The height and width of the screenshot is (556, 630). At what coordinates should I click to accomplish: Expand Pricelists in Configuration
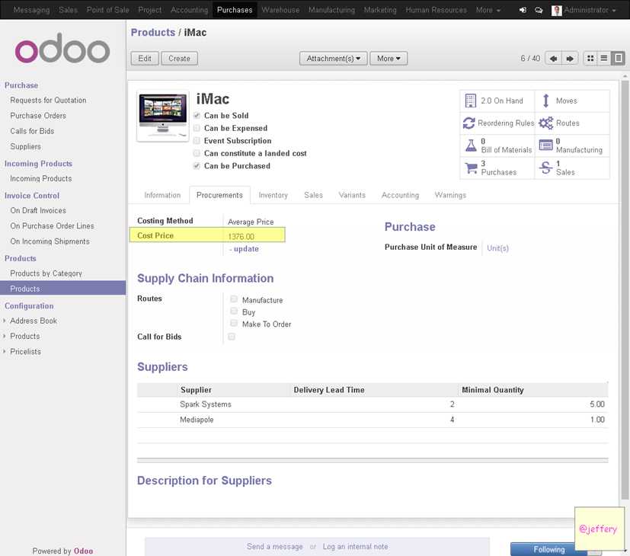point(25,352)
